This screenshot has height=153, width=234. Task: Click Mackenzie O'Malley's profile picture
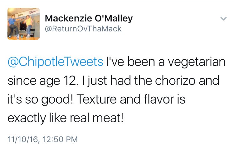coord(23,24)
